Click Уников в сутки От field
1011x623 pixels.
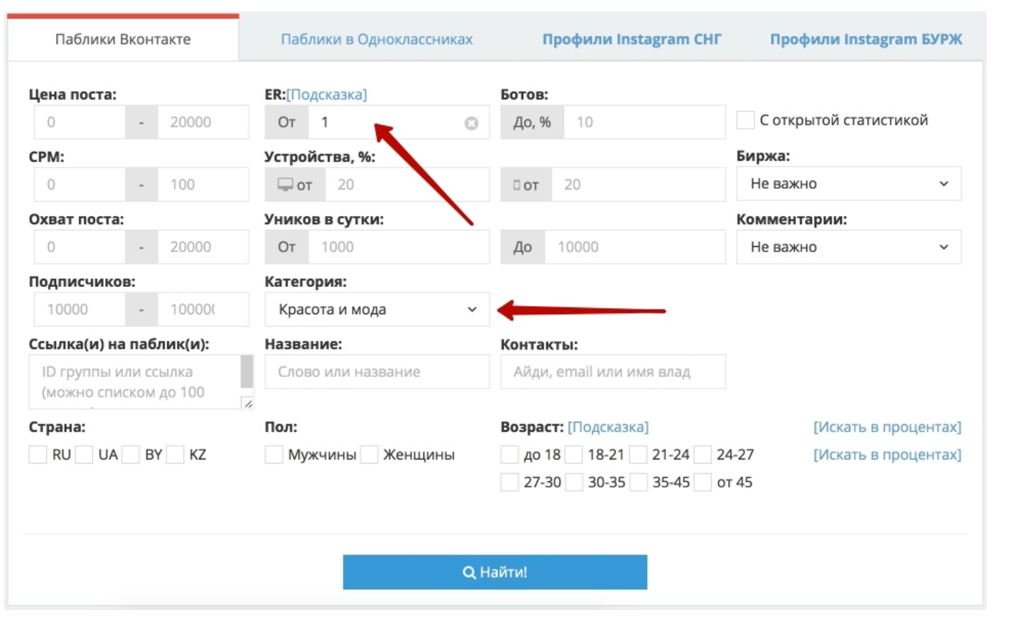pos(399,247)
